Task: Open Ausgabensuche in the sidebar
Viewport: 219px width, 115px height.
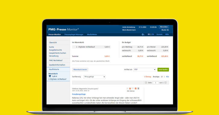Action: tap(55, 50)
